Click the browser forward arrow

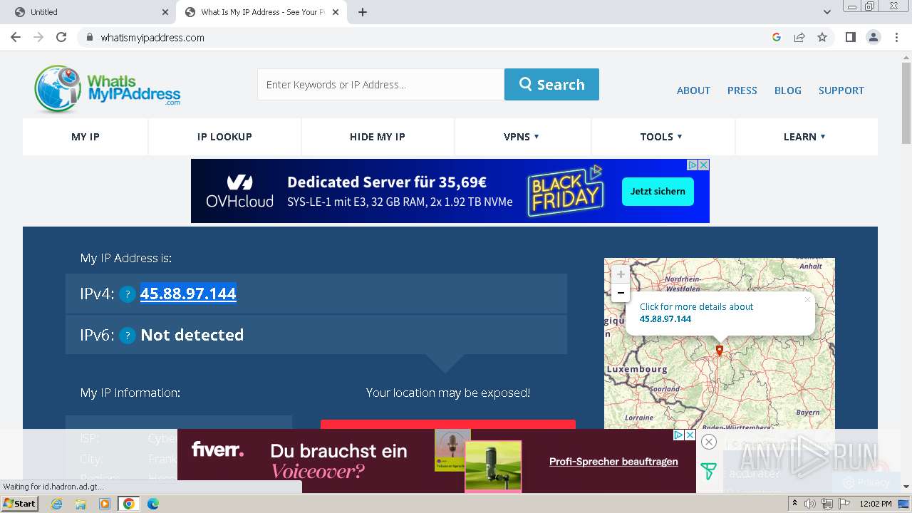38,37
